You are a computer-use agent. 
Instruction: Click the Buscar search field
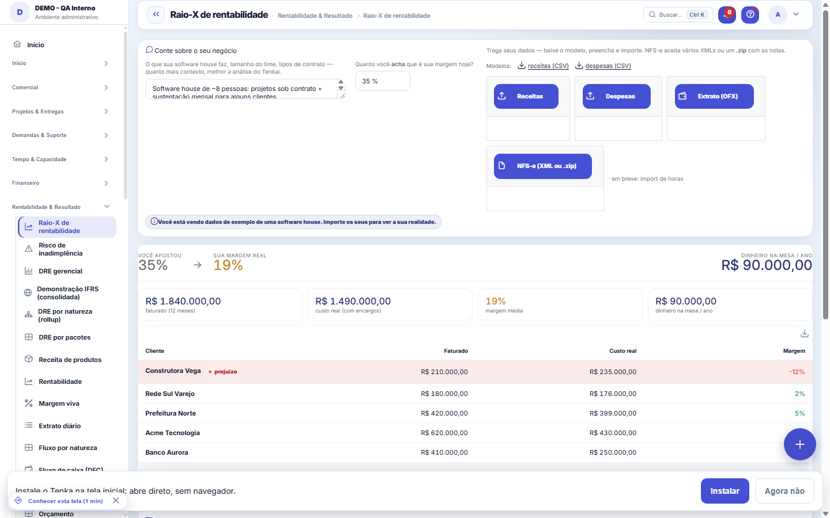point(678,14)
